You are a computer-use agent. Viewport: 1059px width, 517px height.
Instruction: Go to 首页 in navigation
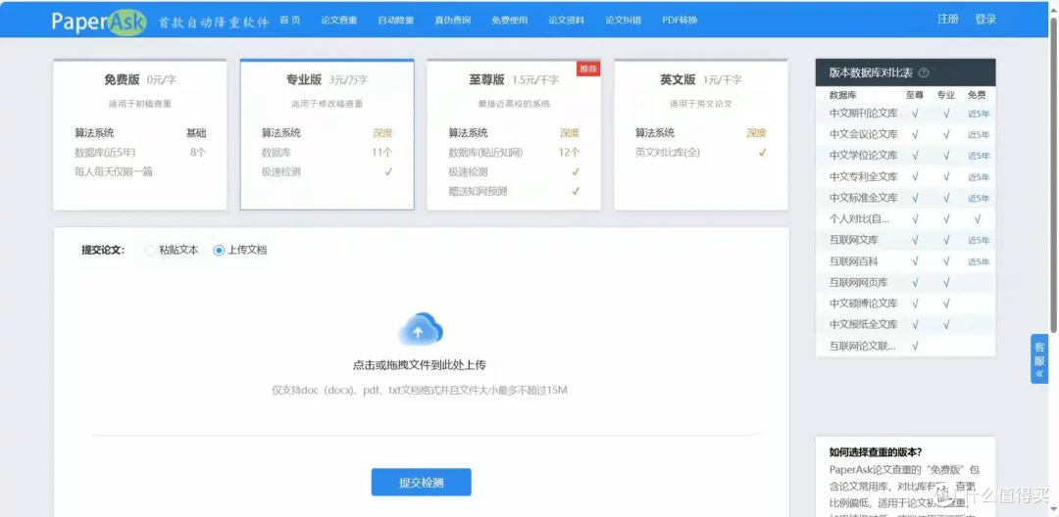click(289, 20)
